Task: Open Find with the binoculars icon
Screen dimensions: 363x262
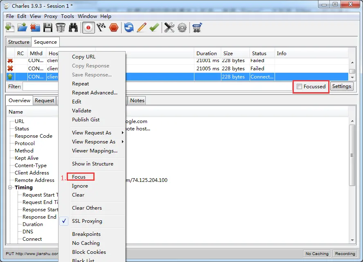Action: [73, 27]
